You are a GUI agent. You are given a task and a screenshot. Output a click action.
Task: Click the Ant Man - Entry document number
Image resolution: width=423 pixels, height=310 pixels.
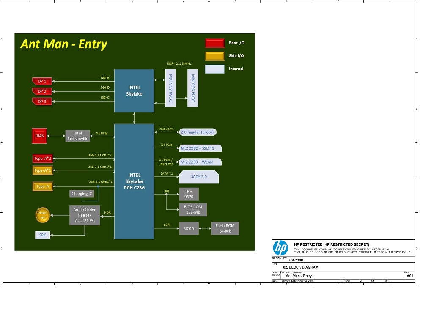(x=299, y=276)
